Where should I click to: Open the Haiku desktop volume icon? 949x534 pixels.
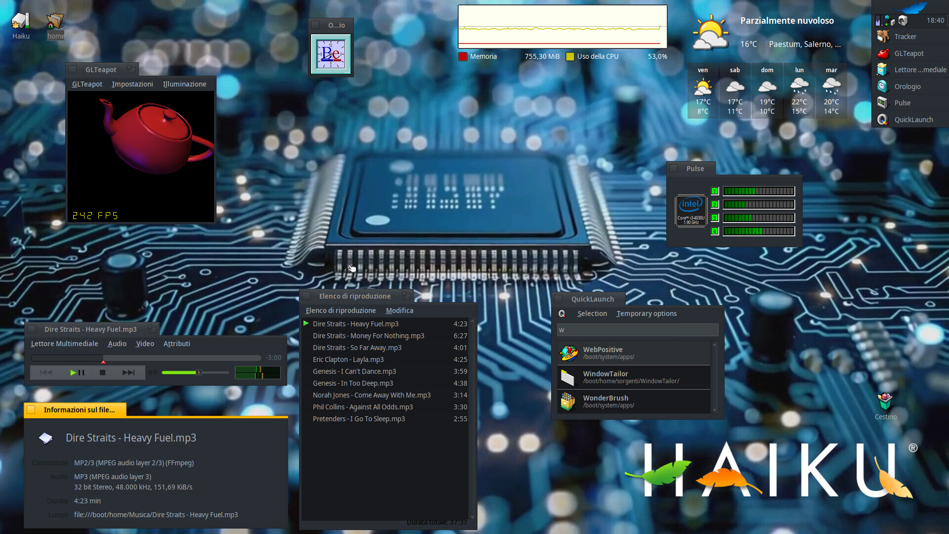[x=21, y=21]
